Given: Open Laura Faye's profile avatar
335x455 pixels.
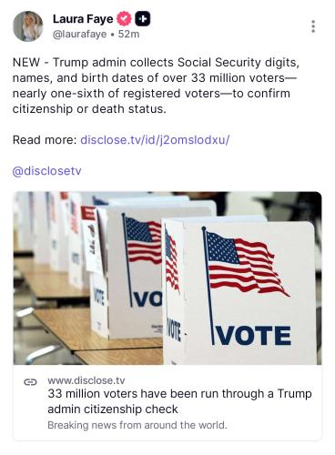Looking at the screenshot, I should coord(28,26).
